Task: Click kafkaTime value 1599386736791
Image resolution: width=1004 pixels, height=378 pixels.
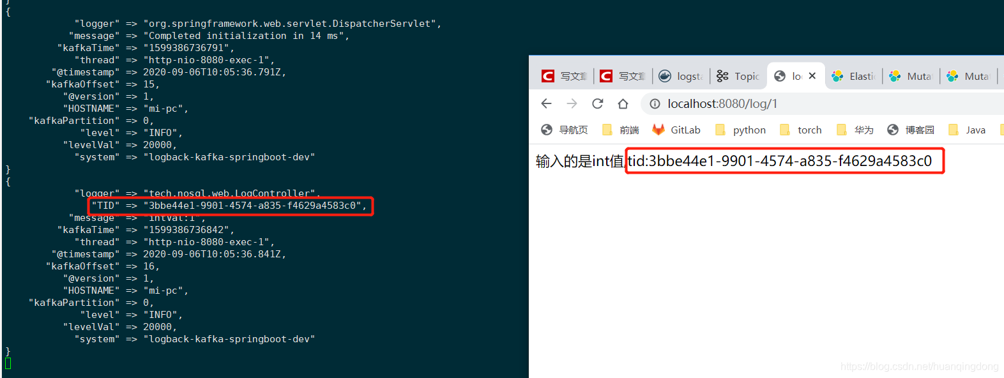Action: click(186, 48)
